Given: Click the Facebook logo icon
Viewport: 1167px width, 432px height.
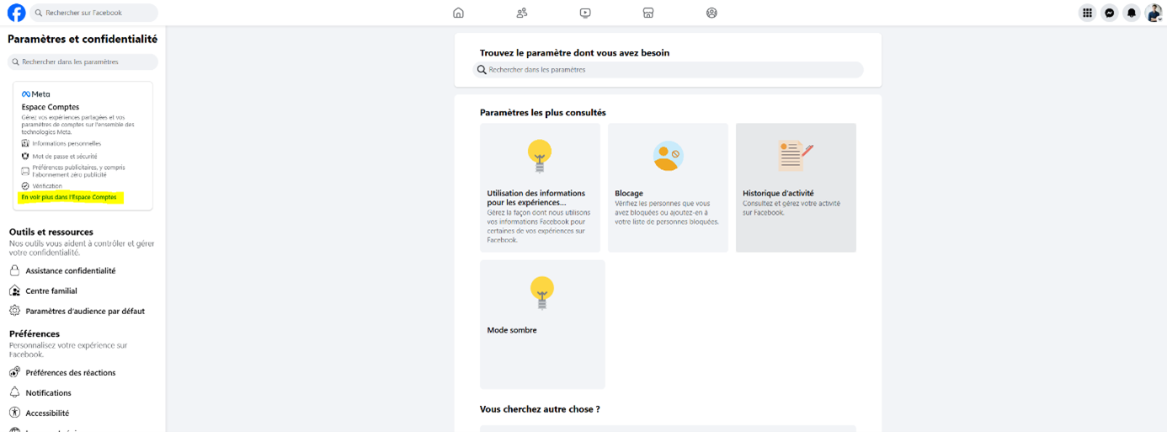Looking at the screenshot, I should point(16,13).
